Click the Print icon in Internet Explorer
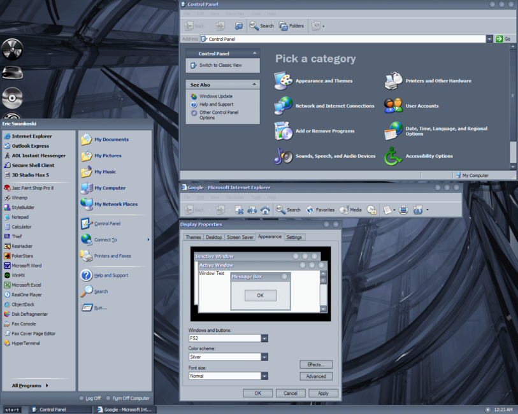Screen dimensions: 518x414 403,210
